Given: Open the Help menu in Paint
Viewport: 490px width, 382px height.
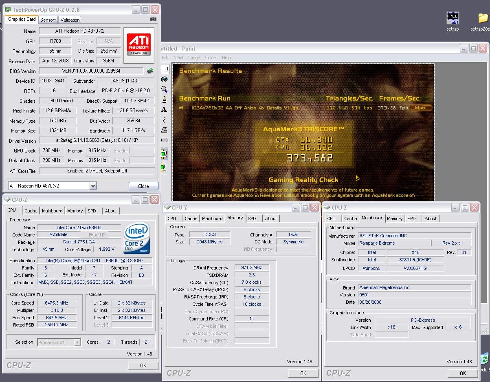Looking at the screenshot, I should pyautogui.click(x=226, y=57).
